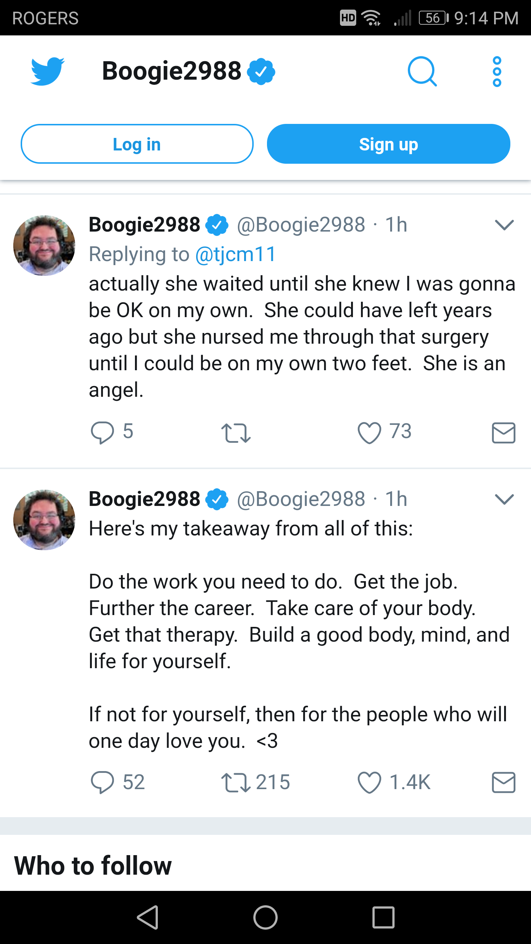Tap the Android home circle button
The width and height of the screenshot is (531, 944).
click(x=265, y=917)
